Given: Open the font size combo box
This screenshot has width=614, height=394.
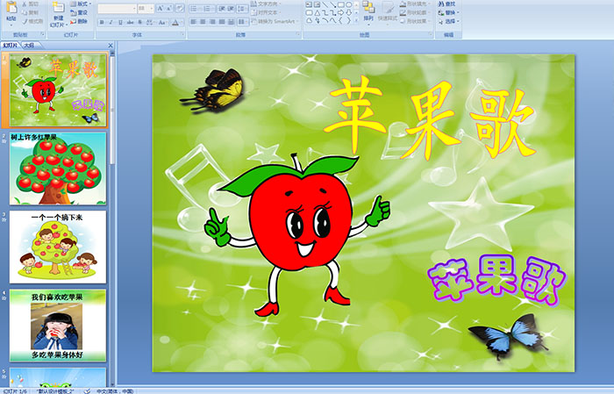Looking at the screenshot, I should [x=146, y=9].
